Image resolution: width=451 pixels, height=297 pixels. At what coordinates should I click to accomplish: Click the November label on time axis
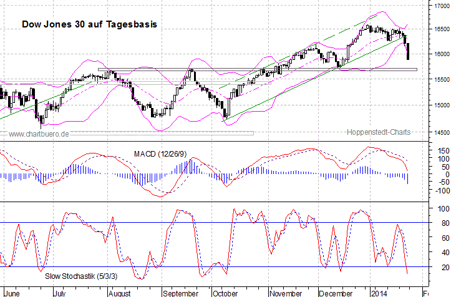tap(286, 293)
